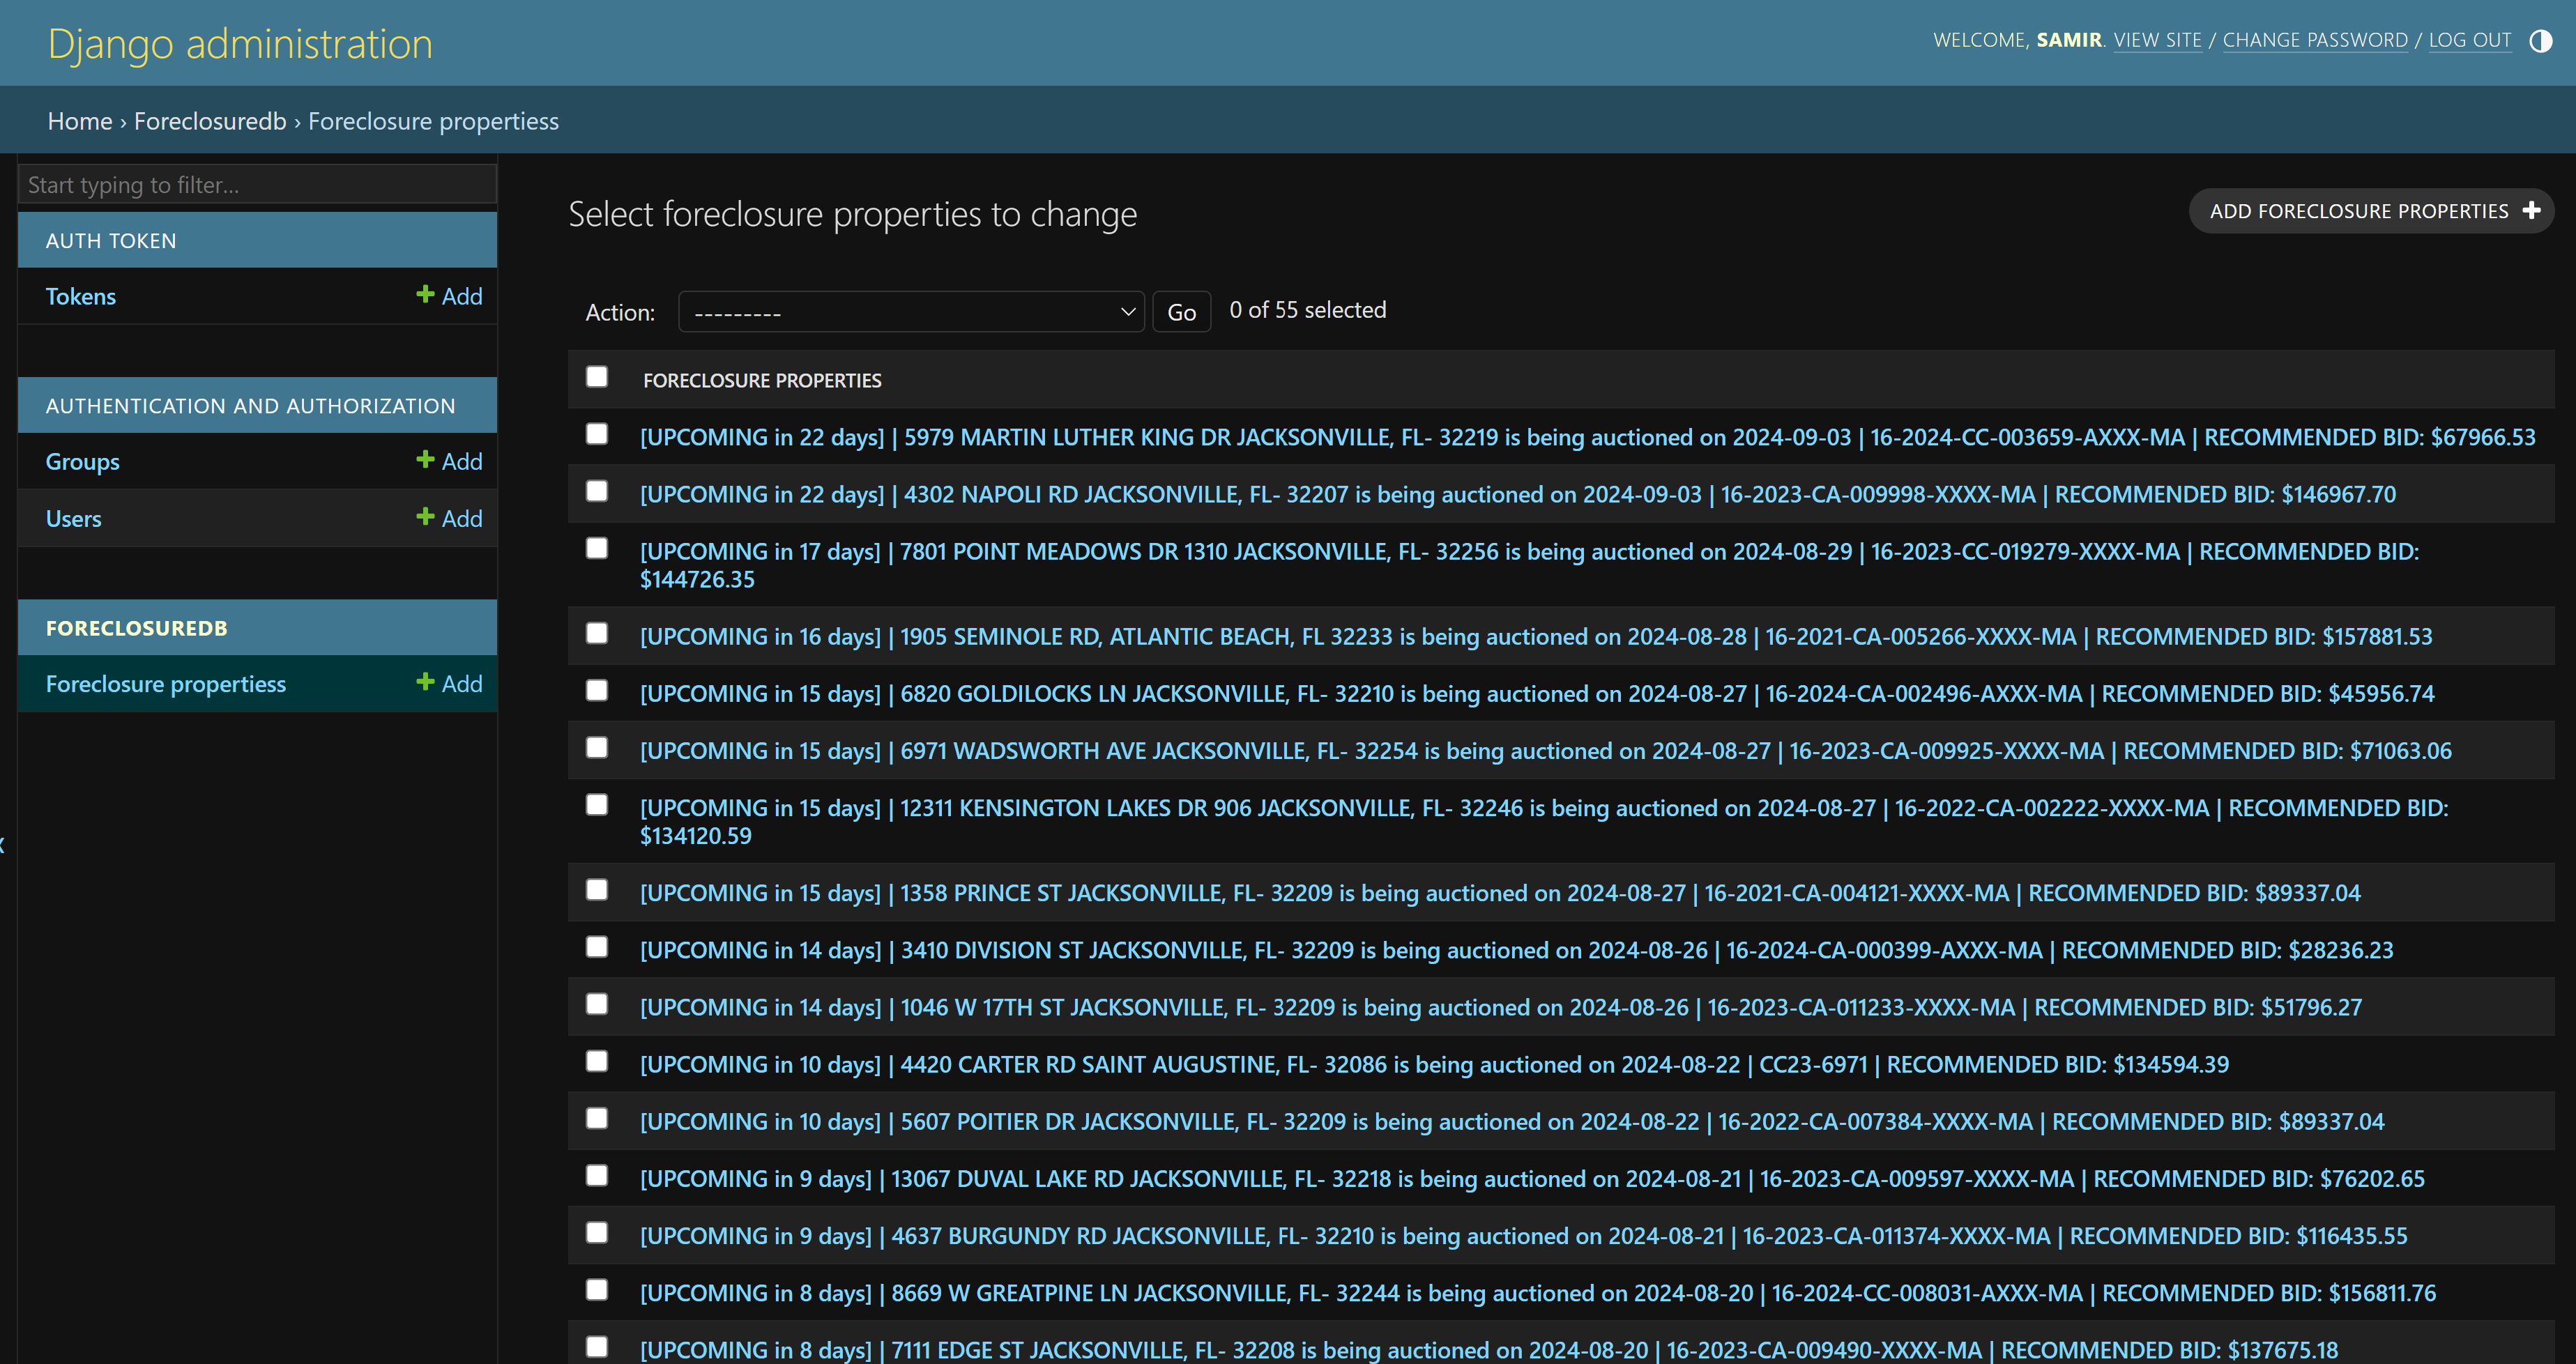Click plus icon on Add Foreclosure Properties button
Image resolution: width=2576 pixels, height=1364 pixels.
(x=2531, y=211)
